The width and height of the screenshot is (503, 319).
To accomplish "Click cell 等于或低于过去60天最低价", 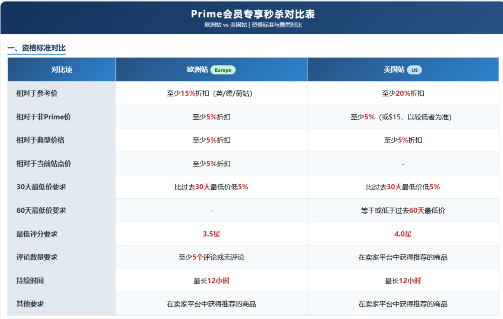I will (403, 210).
